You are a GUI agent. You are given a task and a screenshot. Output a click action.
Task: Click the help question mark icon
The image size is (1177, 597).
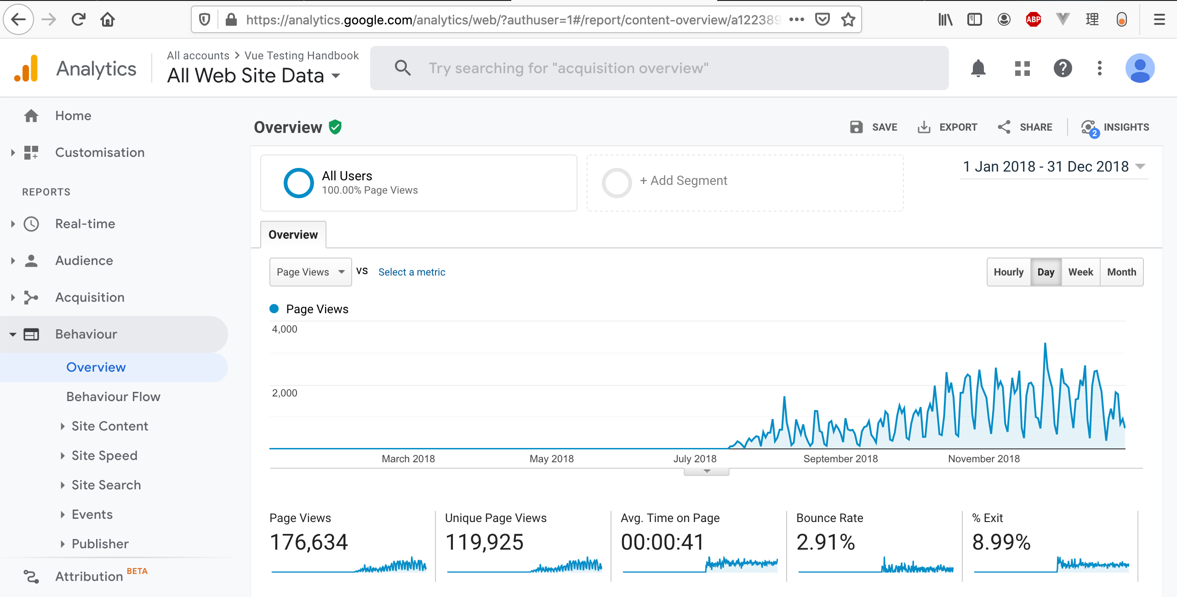[x=1063, y=69]
